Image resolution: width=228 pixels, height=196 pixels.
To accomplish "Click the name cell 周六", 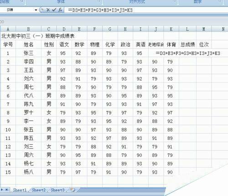I will pyautogui.click(x=28, y=155).
